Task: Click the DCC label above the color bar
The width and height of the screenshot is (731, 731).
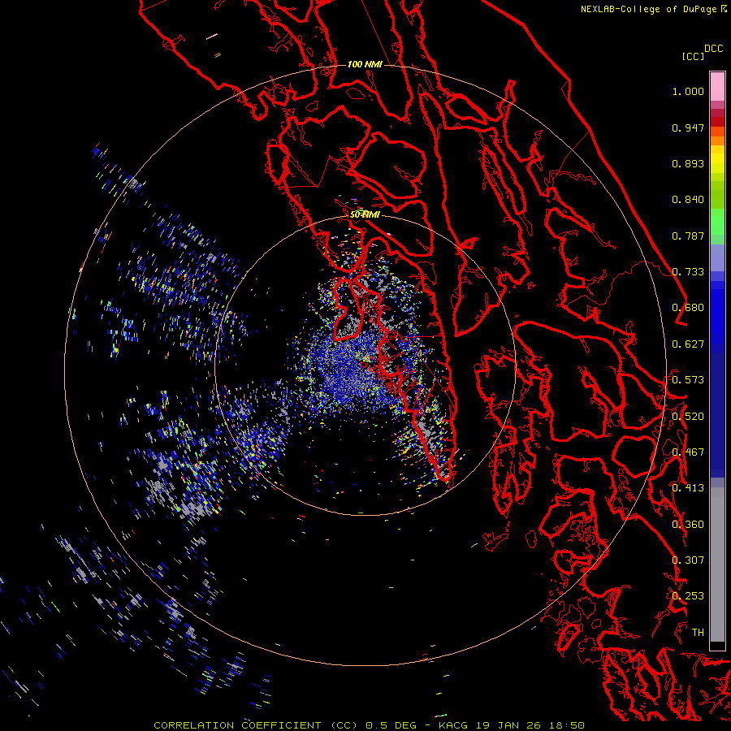Action: (x=714, y=49)
